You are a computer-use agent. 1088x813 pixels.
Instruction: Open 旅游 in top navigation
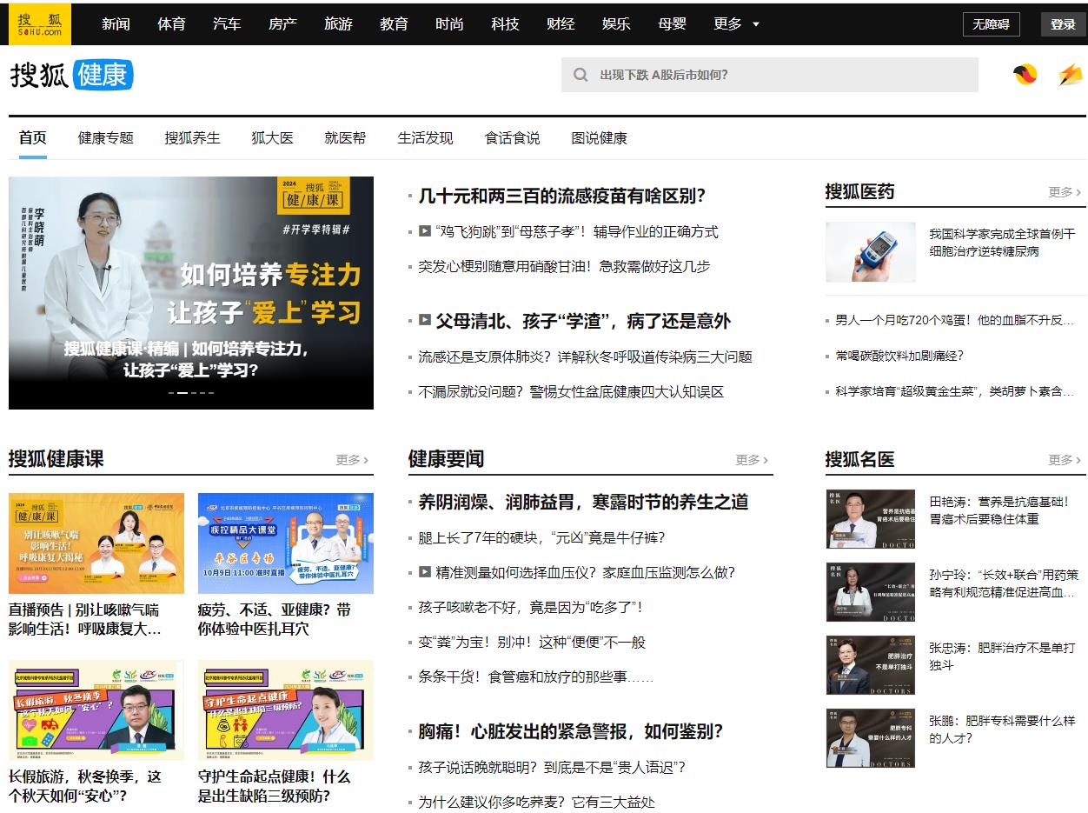tap(338, 24)
